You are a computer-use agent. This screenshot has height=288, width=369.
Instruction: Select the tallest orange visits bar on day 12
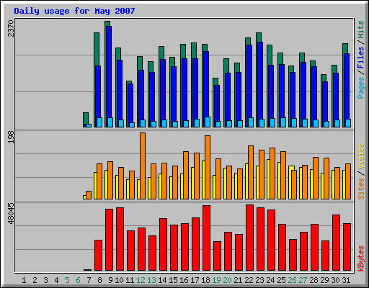[143, 166]
